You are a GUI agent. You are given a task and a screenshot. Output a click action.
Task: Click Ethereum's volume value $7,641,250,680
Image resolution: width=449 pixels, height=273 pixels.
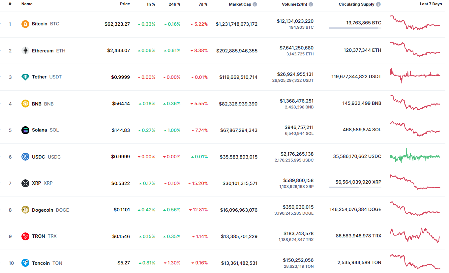click(297, 48)
